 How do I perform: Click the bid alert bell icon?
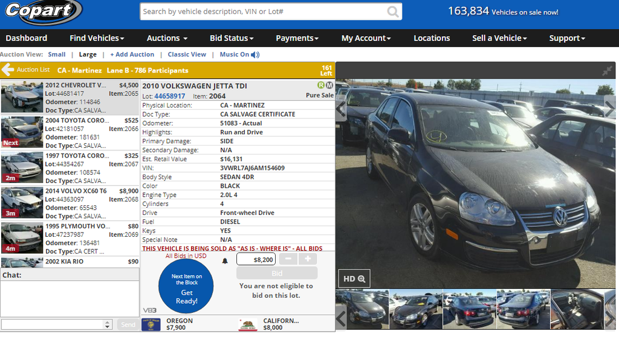click(x=225, y=260)
